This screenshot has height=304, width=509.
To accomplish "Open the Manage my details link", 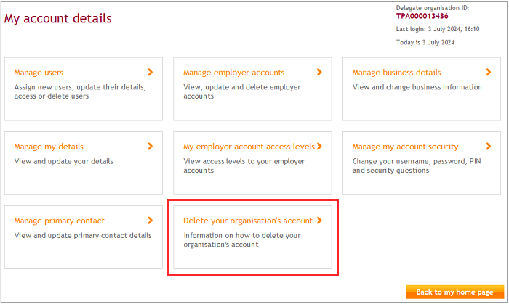I will pos(49,147).
